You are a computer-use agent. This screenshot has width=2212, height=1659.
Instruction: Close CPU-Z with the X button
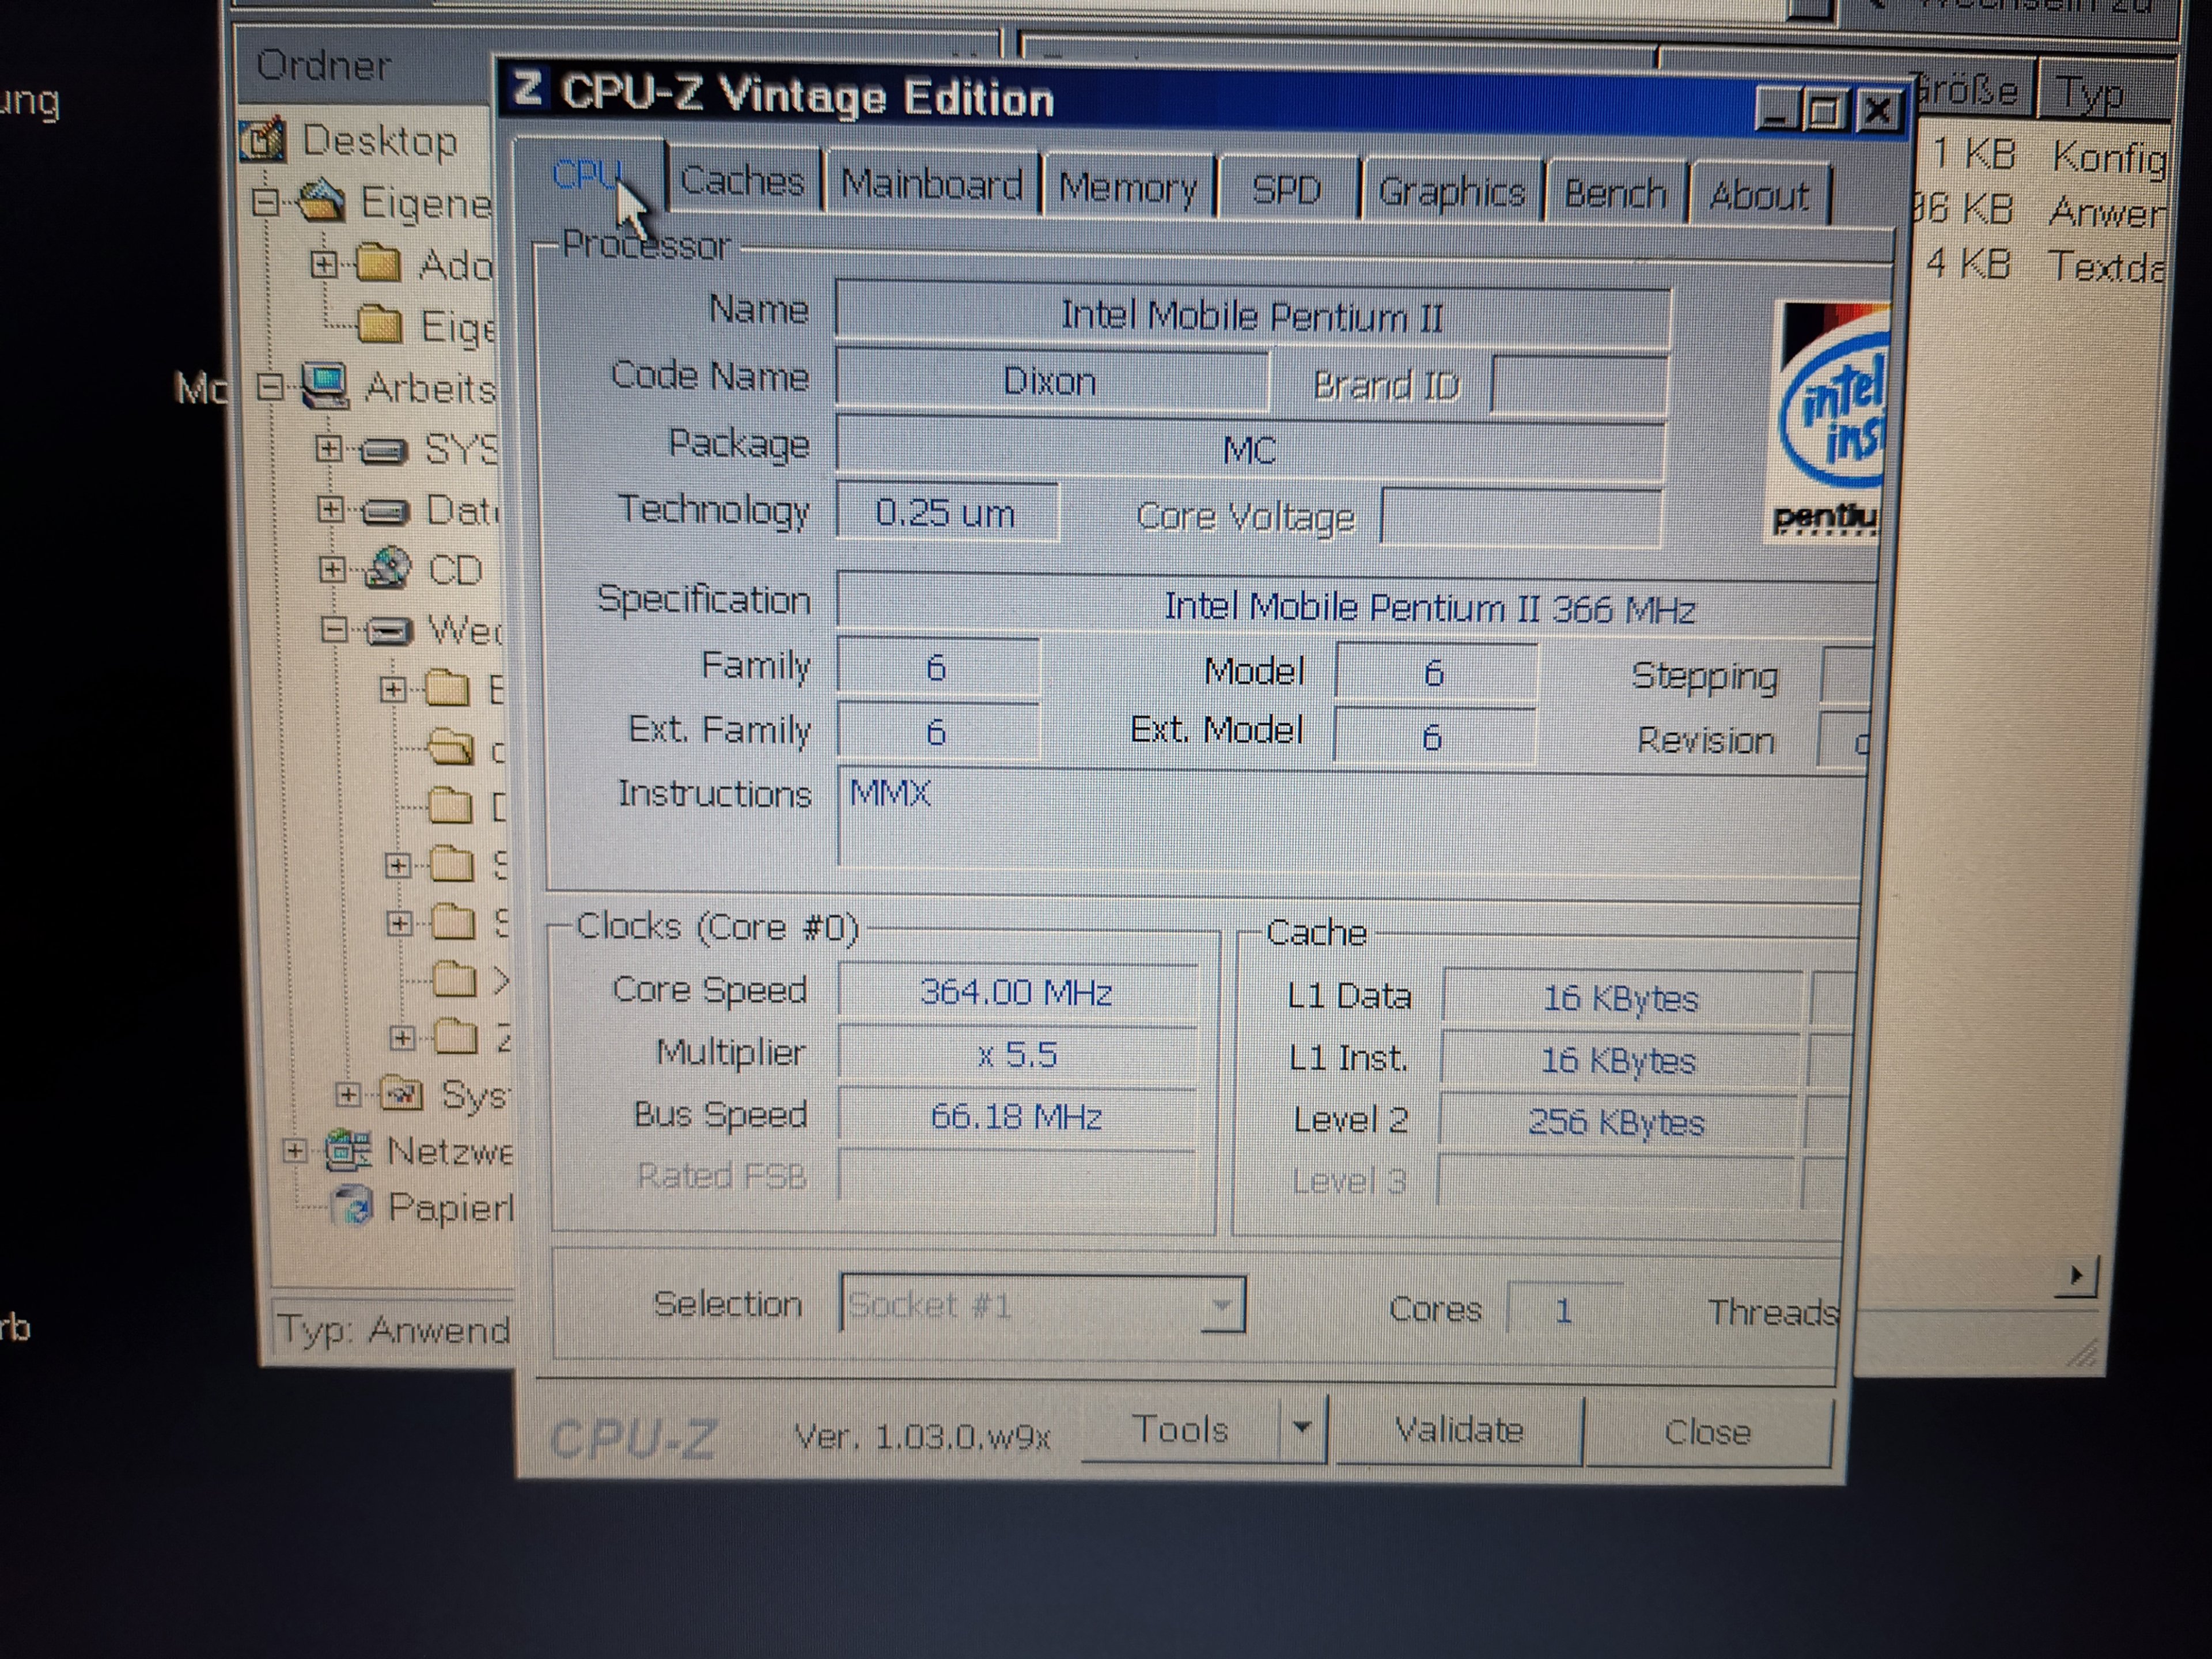(x=1878, y=111)
